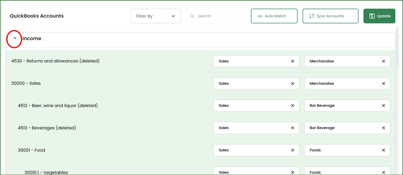Click the search magnifier icon
The width and height of the screenshot is (403, 175).
click(x=192, y=16)
